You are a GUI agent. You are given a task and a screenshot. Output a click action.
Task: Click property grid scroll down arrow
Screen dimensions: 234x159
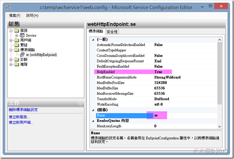pos(220,127)
